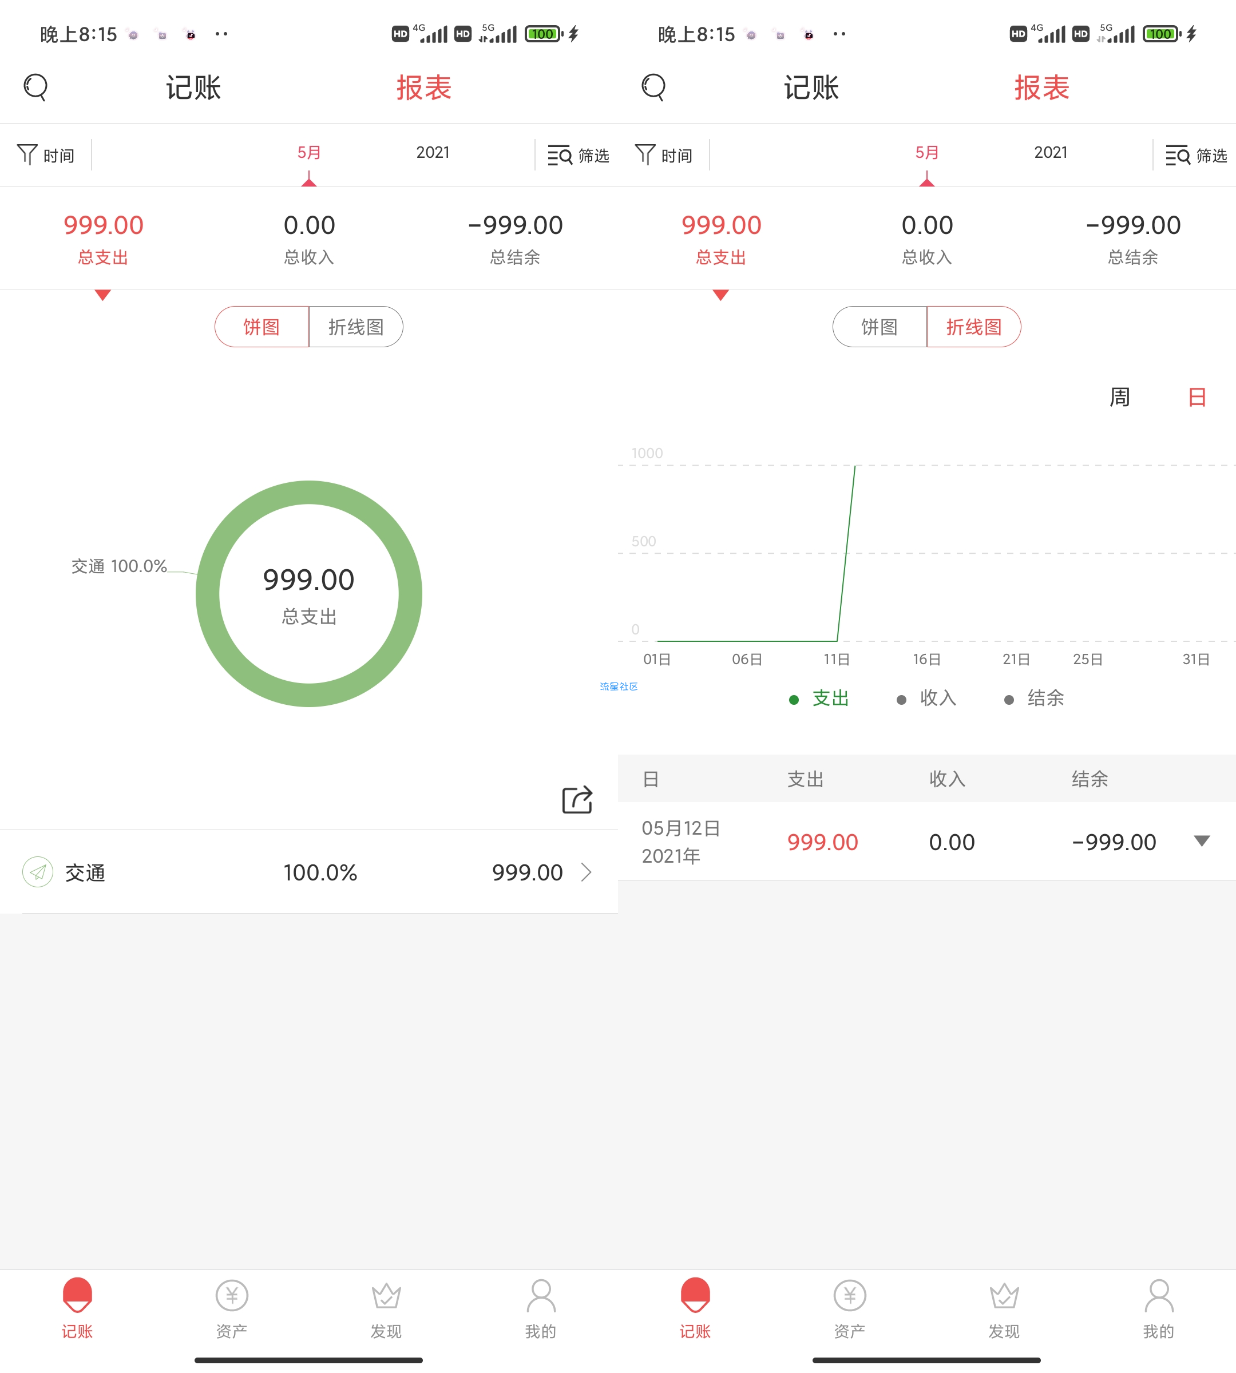The width and height of the screenshot is (1236, 1373).
Task: Tap share export icon below pie chart
Action: click(x=577, y=799)
